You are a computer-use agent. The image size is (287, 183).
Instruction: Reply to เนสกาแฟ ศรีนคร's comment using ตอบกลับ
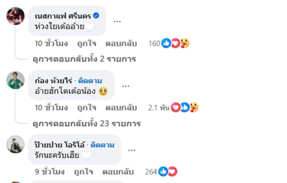(x=121, y=44)
